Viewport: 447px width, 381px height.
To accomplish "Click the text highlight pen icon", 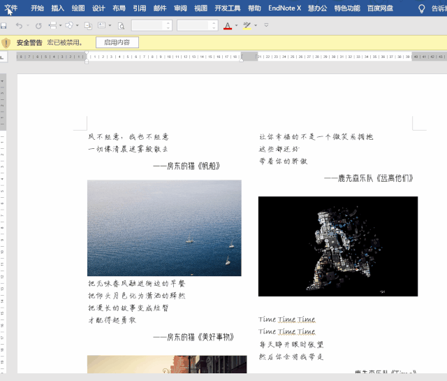I will point(246,25).
